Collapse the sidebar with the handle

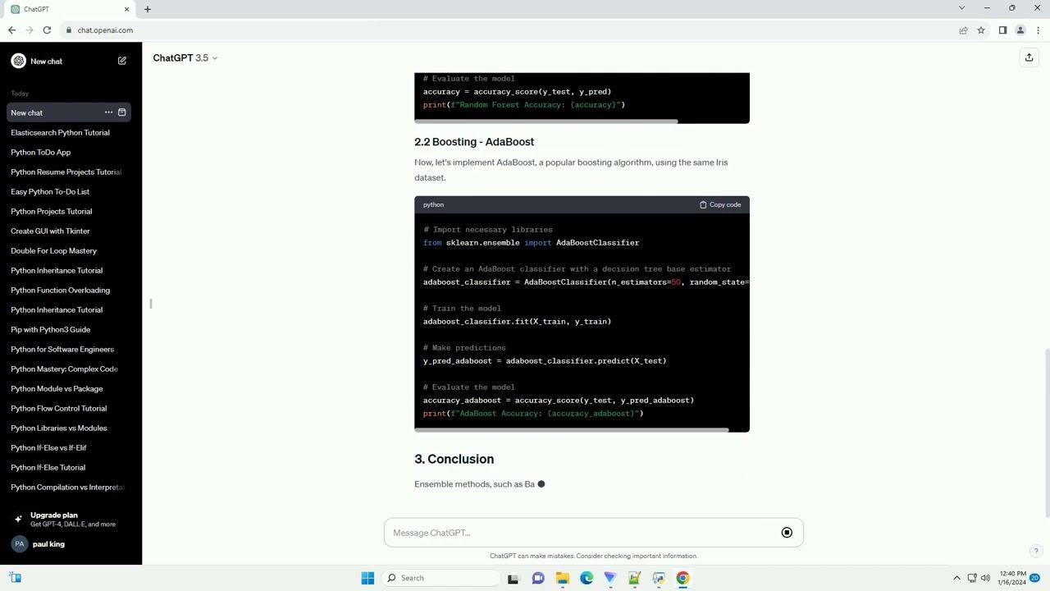(151, 304)
